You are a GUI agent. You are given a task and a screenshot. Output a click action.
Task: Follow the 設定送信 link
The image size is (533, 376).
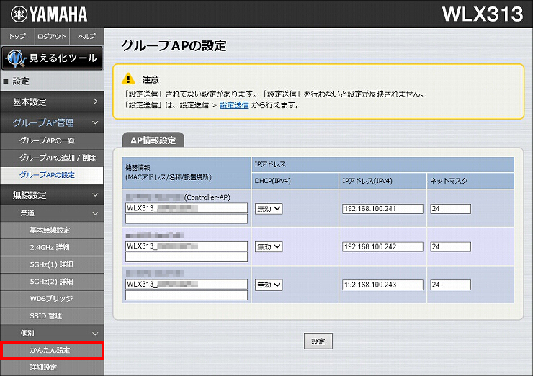click(x=234, y=105)
